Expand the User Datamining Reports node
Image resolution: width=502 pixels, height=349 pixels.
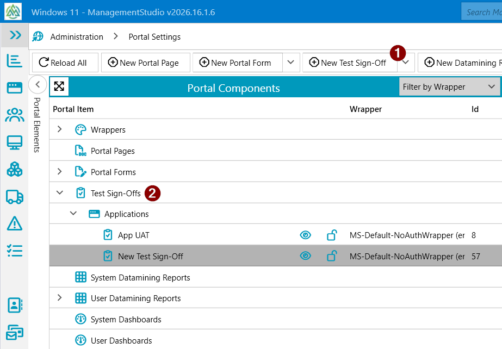click(x=59, y=297)
